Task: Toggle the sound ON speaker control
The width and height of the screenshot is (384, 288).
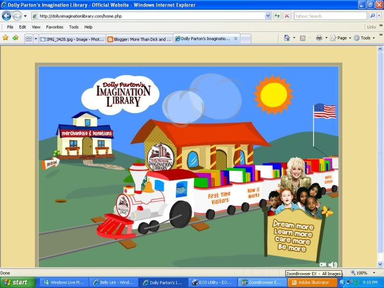Action: point(328,264)
